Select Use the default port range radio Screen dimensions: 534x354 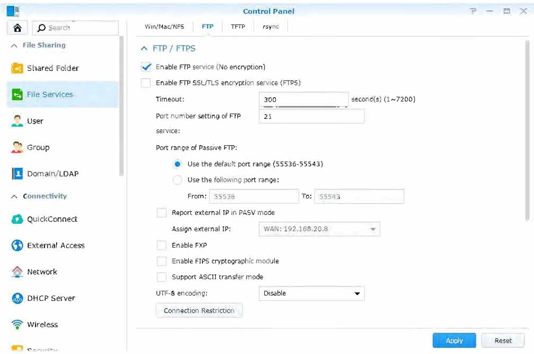pyautogui.click(x=177, y=164)
